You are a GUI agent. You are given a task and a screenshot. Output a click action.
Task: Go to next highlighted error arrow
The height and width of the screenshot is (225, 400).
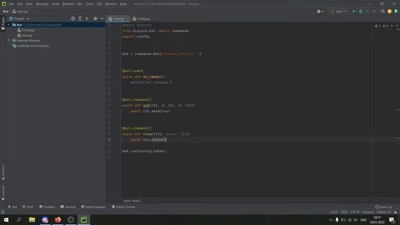click(397, 26)
